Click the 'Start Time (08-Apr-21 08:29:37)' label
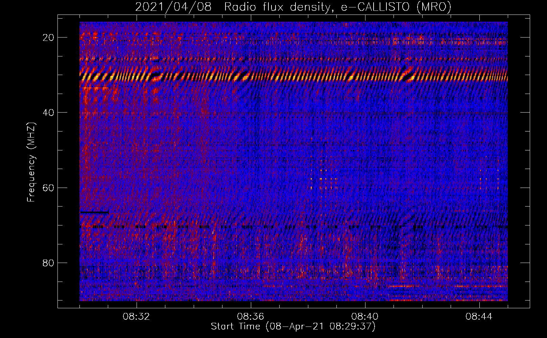The width and height of the screenshot is (547, 338). coord(293,327)
